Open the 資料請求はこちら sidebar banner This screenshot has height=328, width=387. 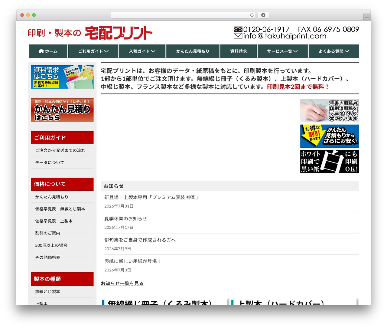tap(62, 77)
